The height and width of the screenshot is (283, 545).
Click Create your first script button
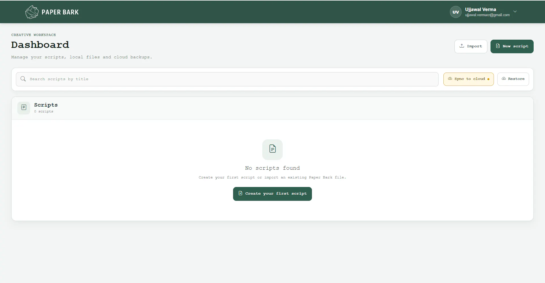(272, 194)
